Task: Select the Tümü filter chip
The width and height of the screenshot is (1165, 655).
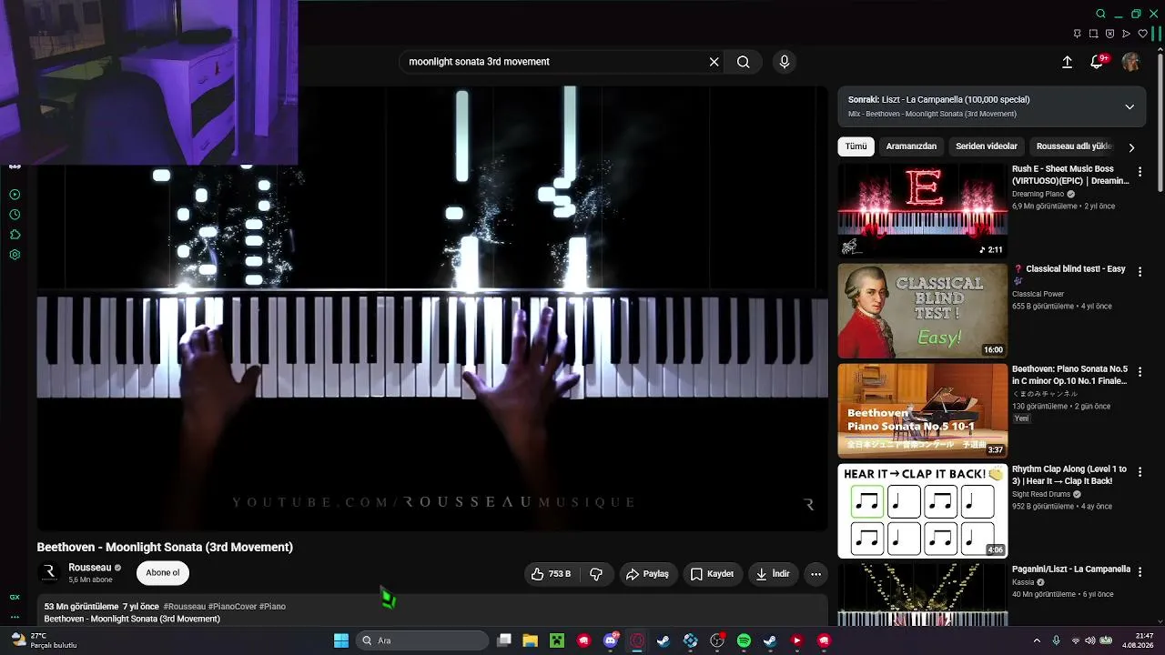Action: tap(856, 146)
